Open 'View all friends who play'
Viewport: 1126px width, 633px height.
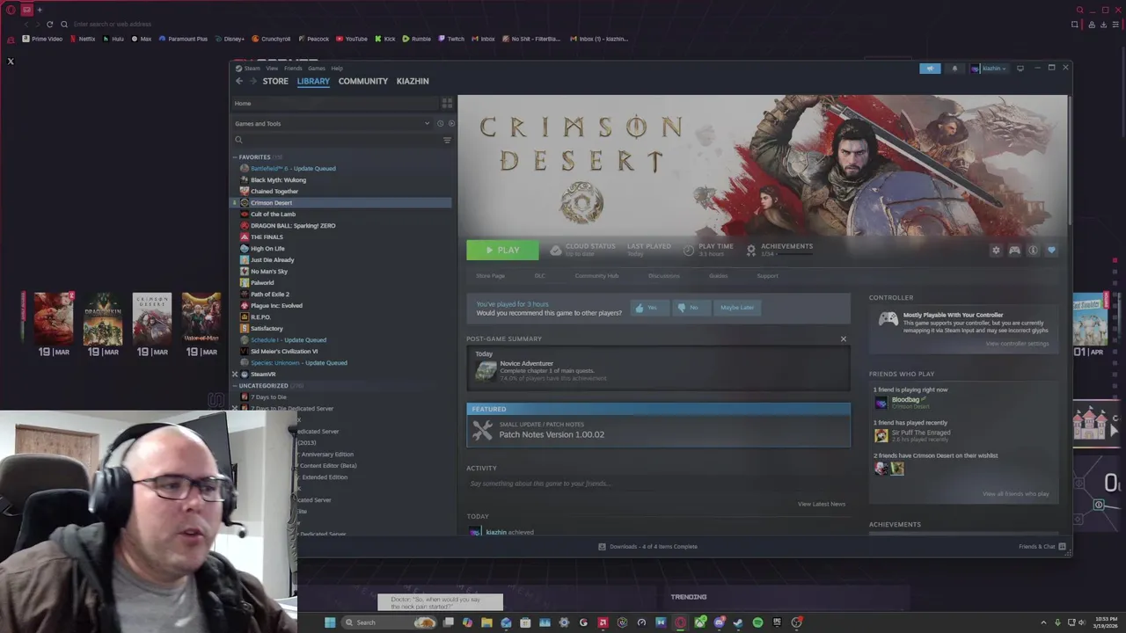click(1015, 494)
